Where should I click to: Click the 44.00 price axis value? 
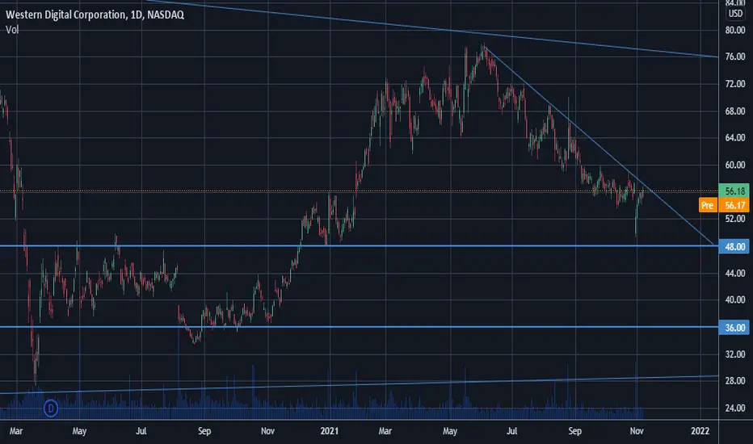pyautogui.click(x=734, y=273)
